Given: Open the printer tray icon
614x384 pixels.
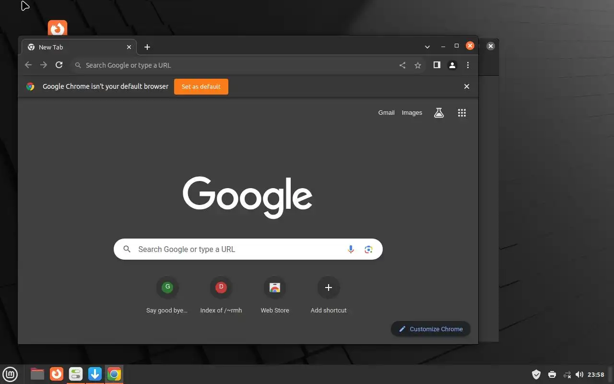Looking at the screenshot, I should point(552,374).
